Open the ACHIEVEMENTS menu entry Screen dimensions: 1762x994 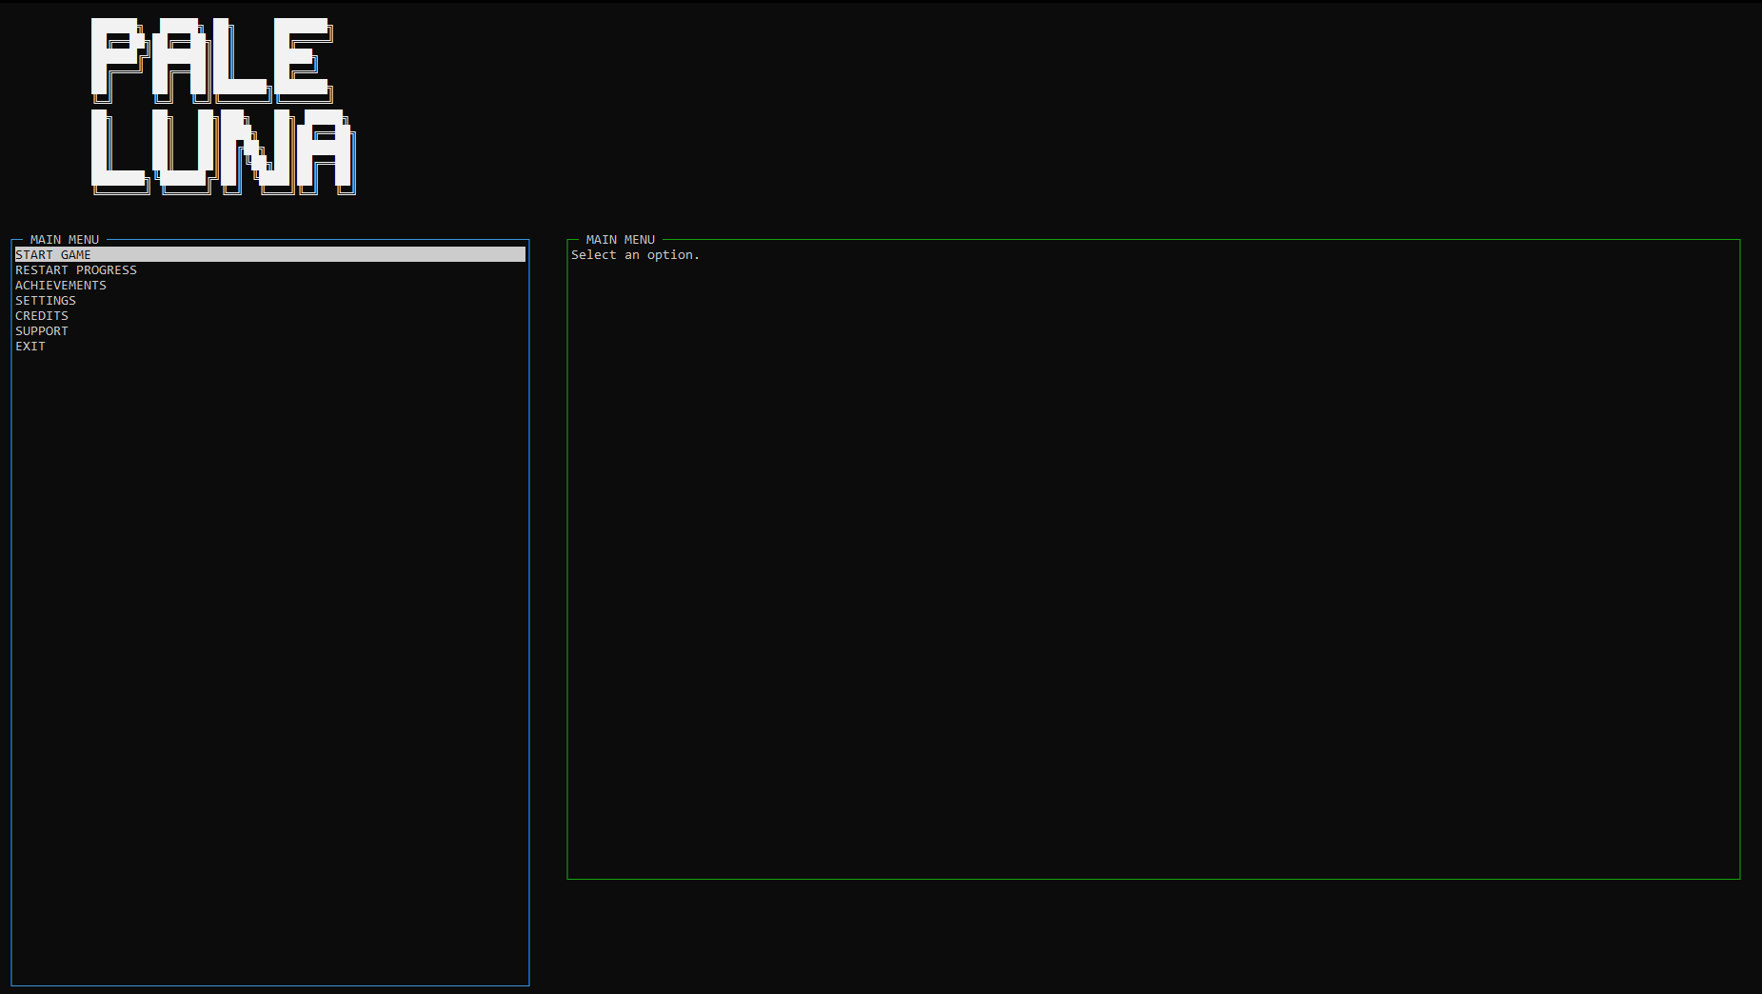[61, 286]
